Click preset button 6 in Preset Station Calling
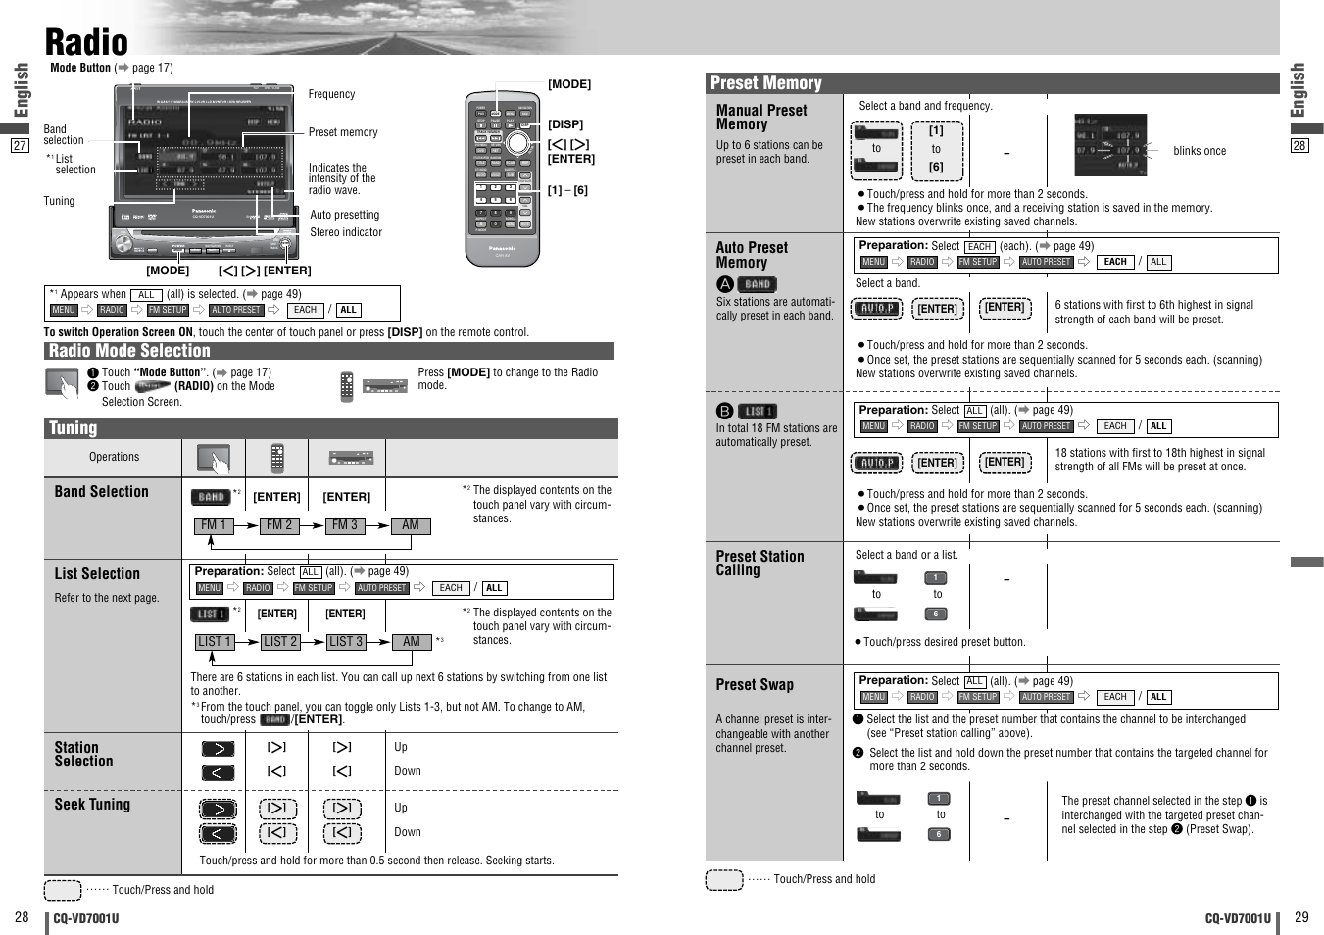This screenshot has height=935, width=1324. [x=936, y=615]
